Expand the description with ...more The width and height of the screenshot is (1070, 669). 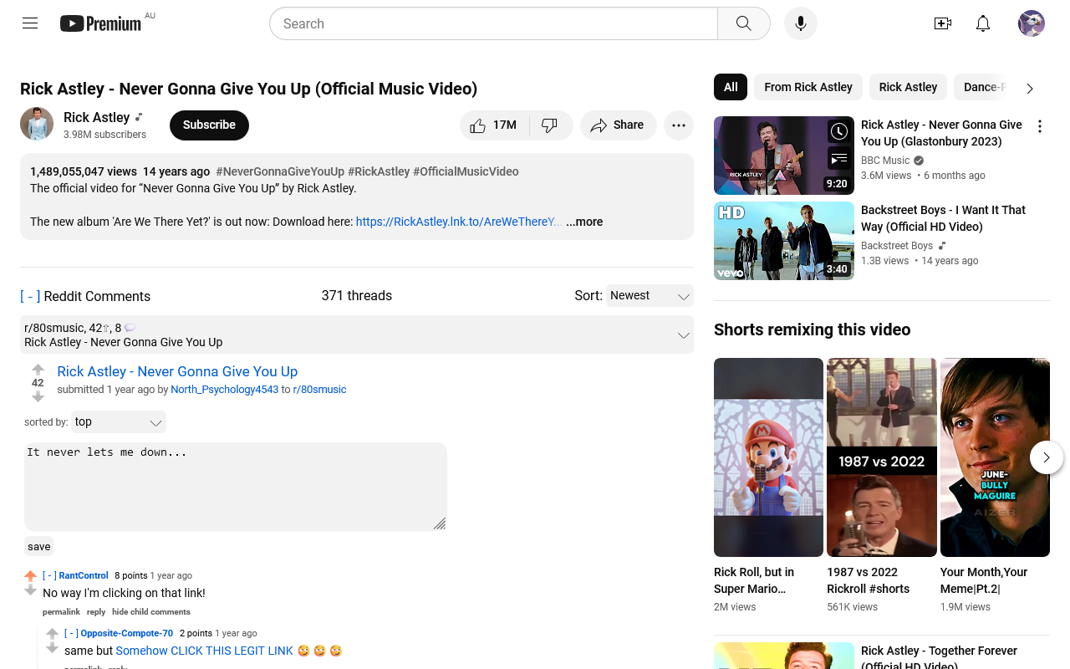click(584, 222)
